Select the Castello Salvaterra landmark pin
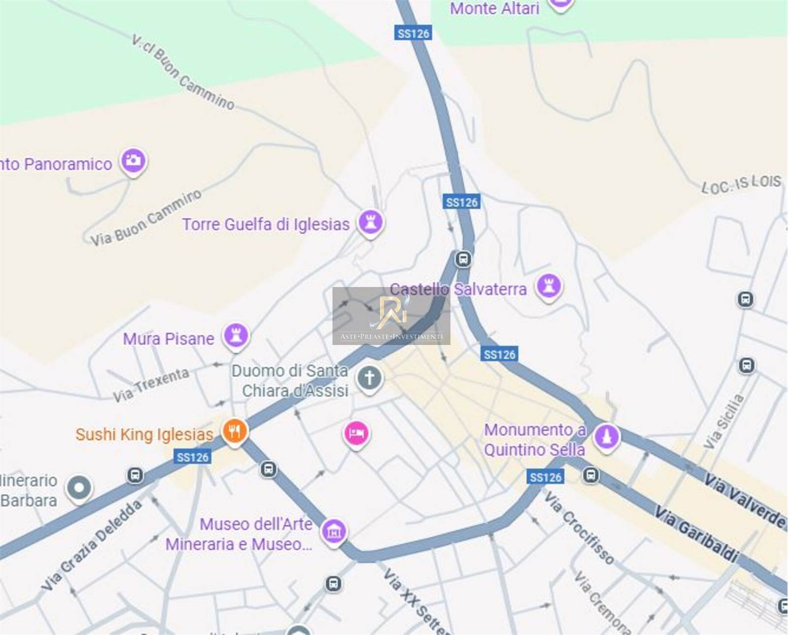 (x=550, y=287)
